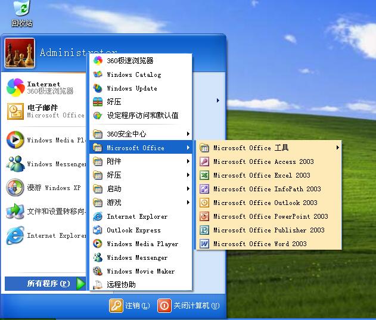
Task: Click "Microsoft Office Access 2003" label
Action: pyautogui.click(x=263, y=161)
